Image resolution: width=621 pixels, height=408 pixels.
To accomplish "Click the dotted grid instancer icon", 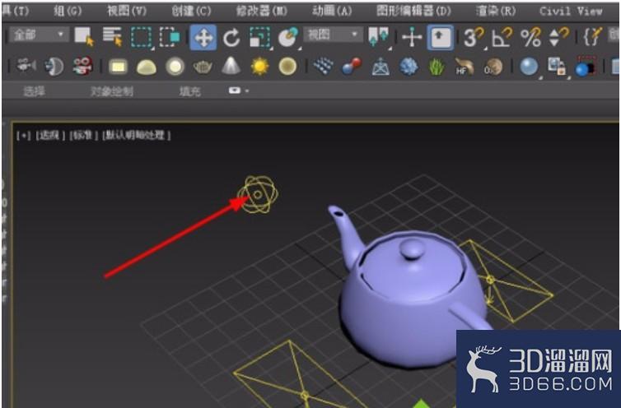I will pos(323,66).
